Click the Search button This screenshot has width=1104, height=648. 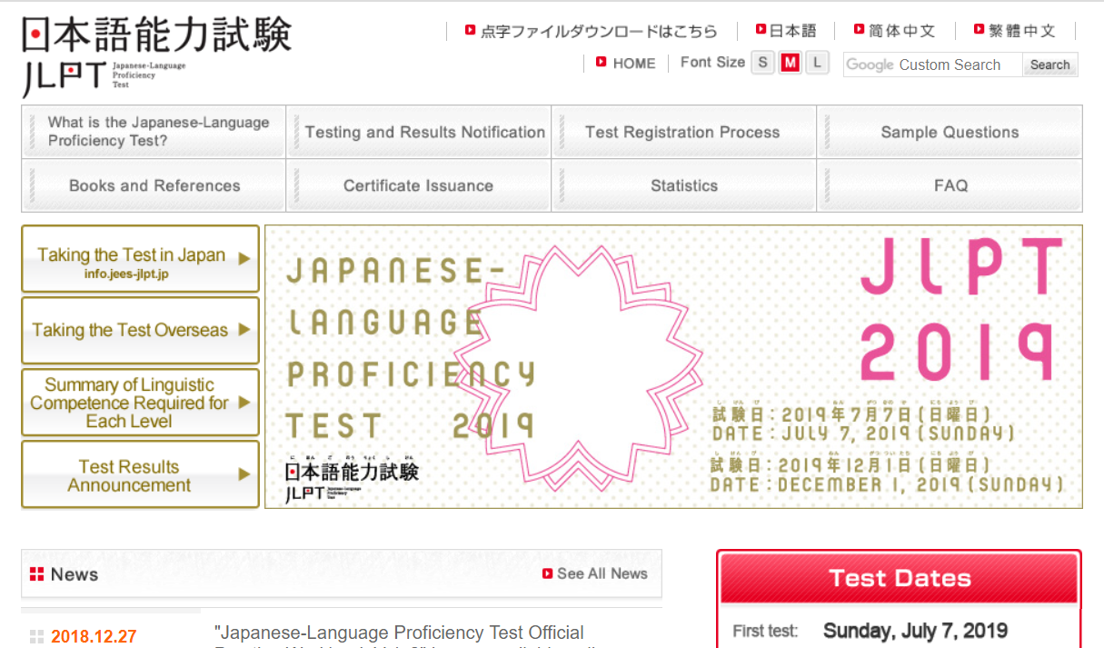pyautogui.click(x=1050, y=65)
